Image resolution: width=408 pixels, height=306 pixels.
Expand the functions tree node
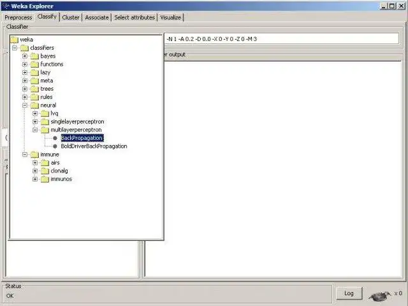coord(25,64)
